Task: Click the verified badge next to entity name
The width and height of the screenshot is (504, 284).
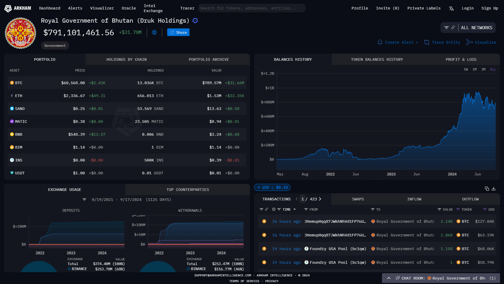Action: click(195, 21)
